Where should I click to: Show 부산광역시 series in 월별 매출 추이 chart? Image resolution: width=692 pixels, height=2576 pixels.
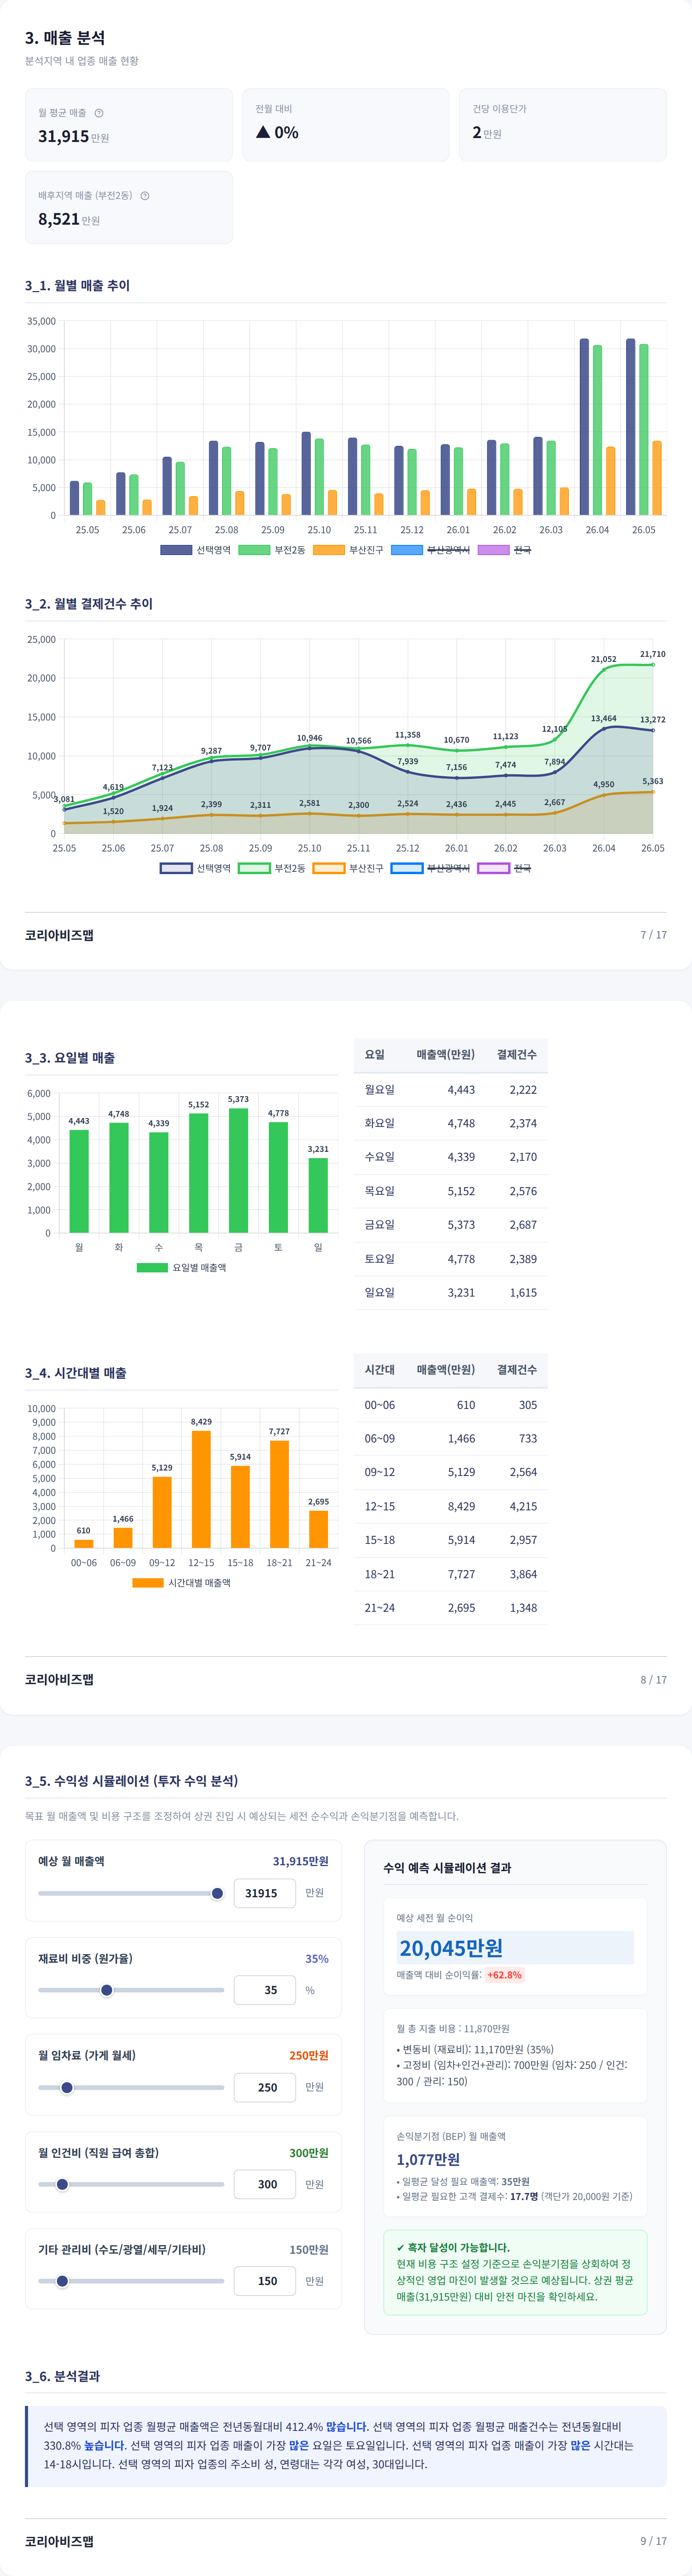pyautogui.click(x=431, y=550)
